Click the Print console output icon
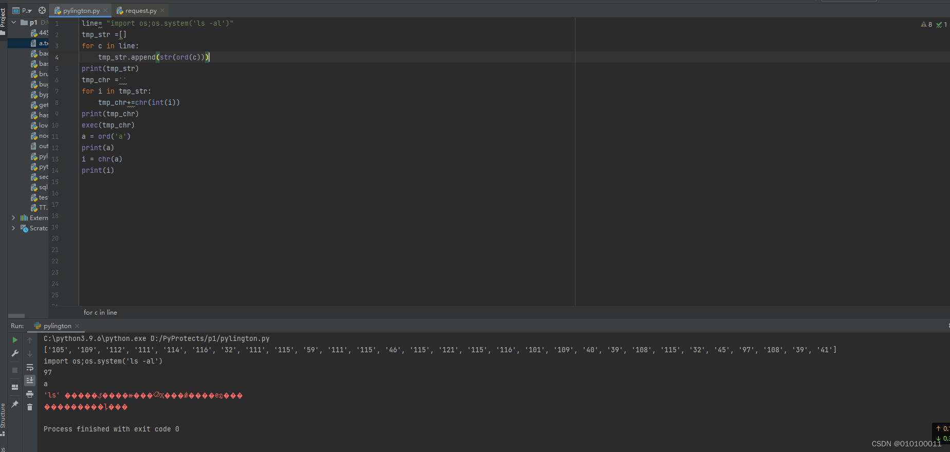 pos(30,394)
